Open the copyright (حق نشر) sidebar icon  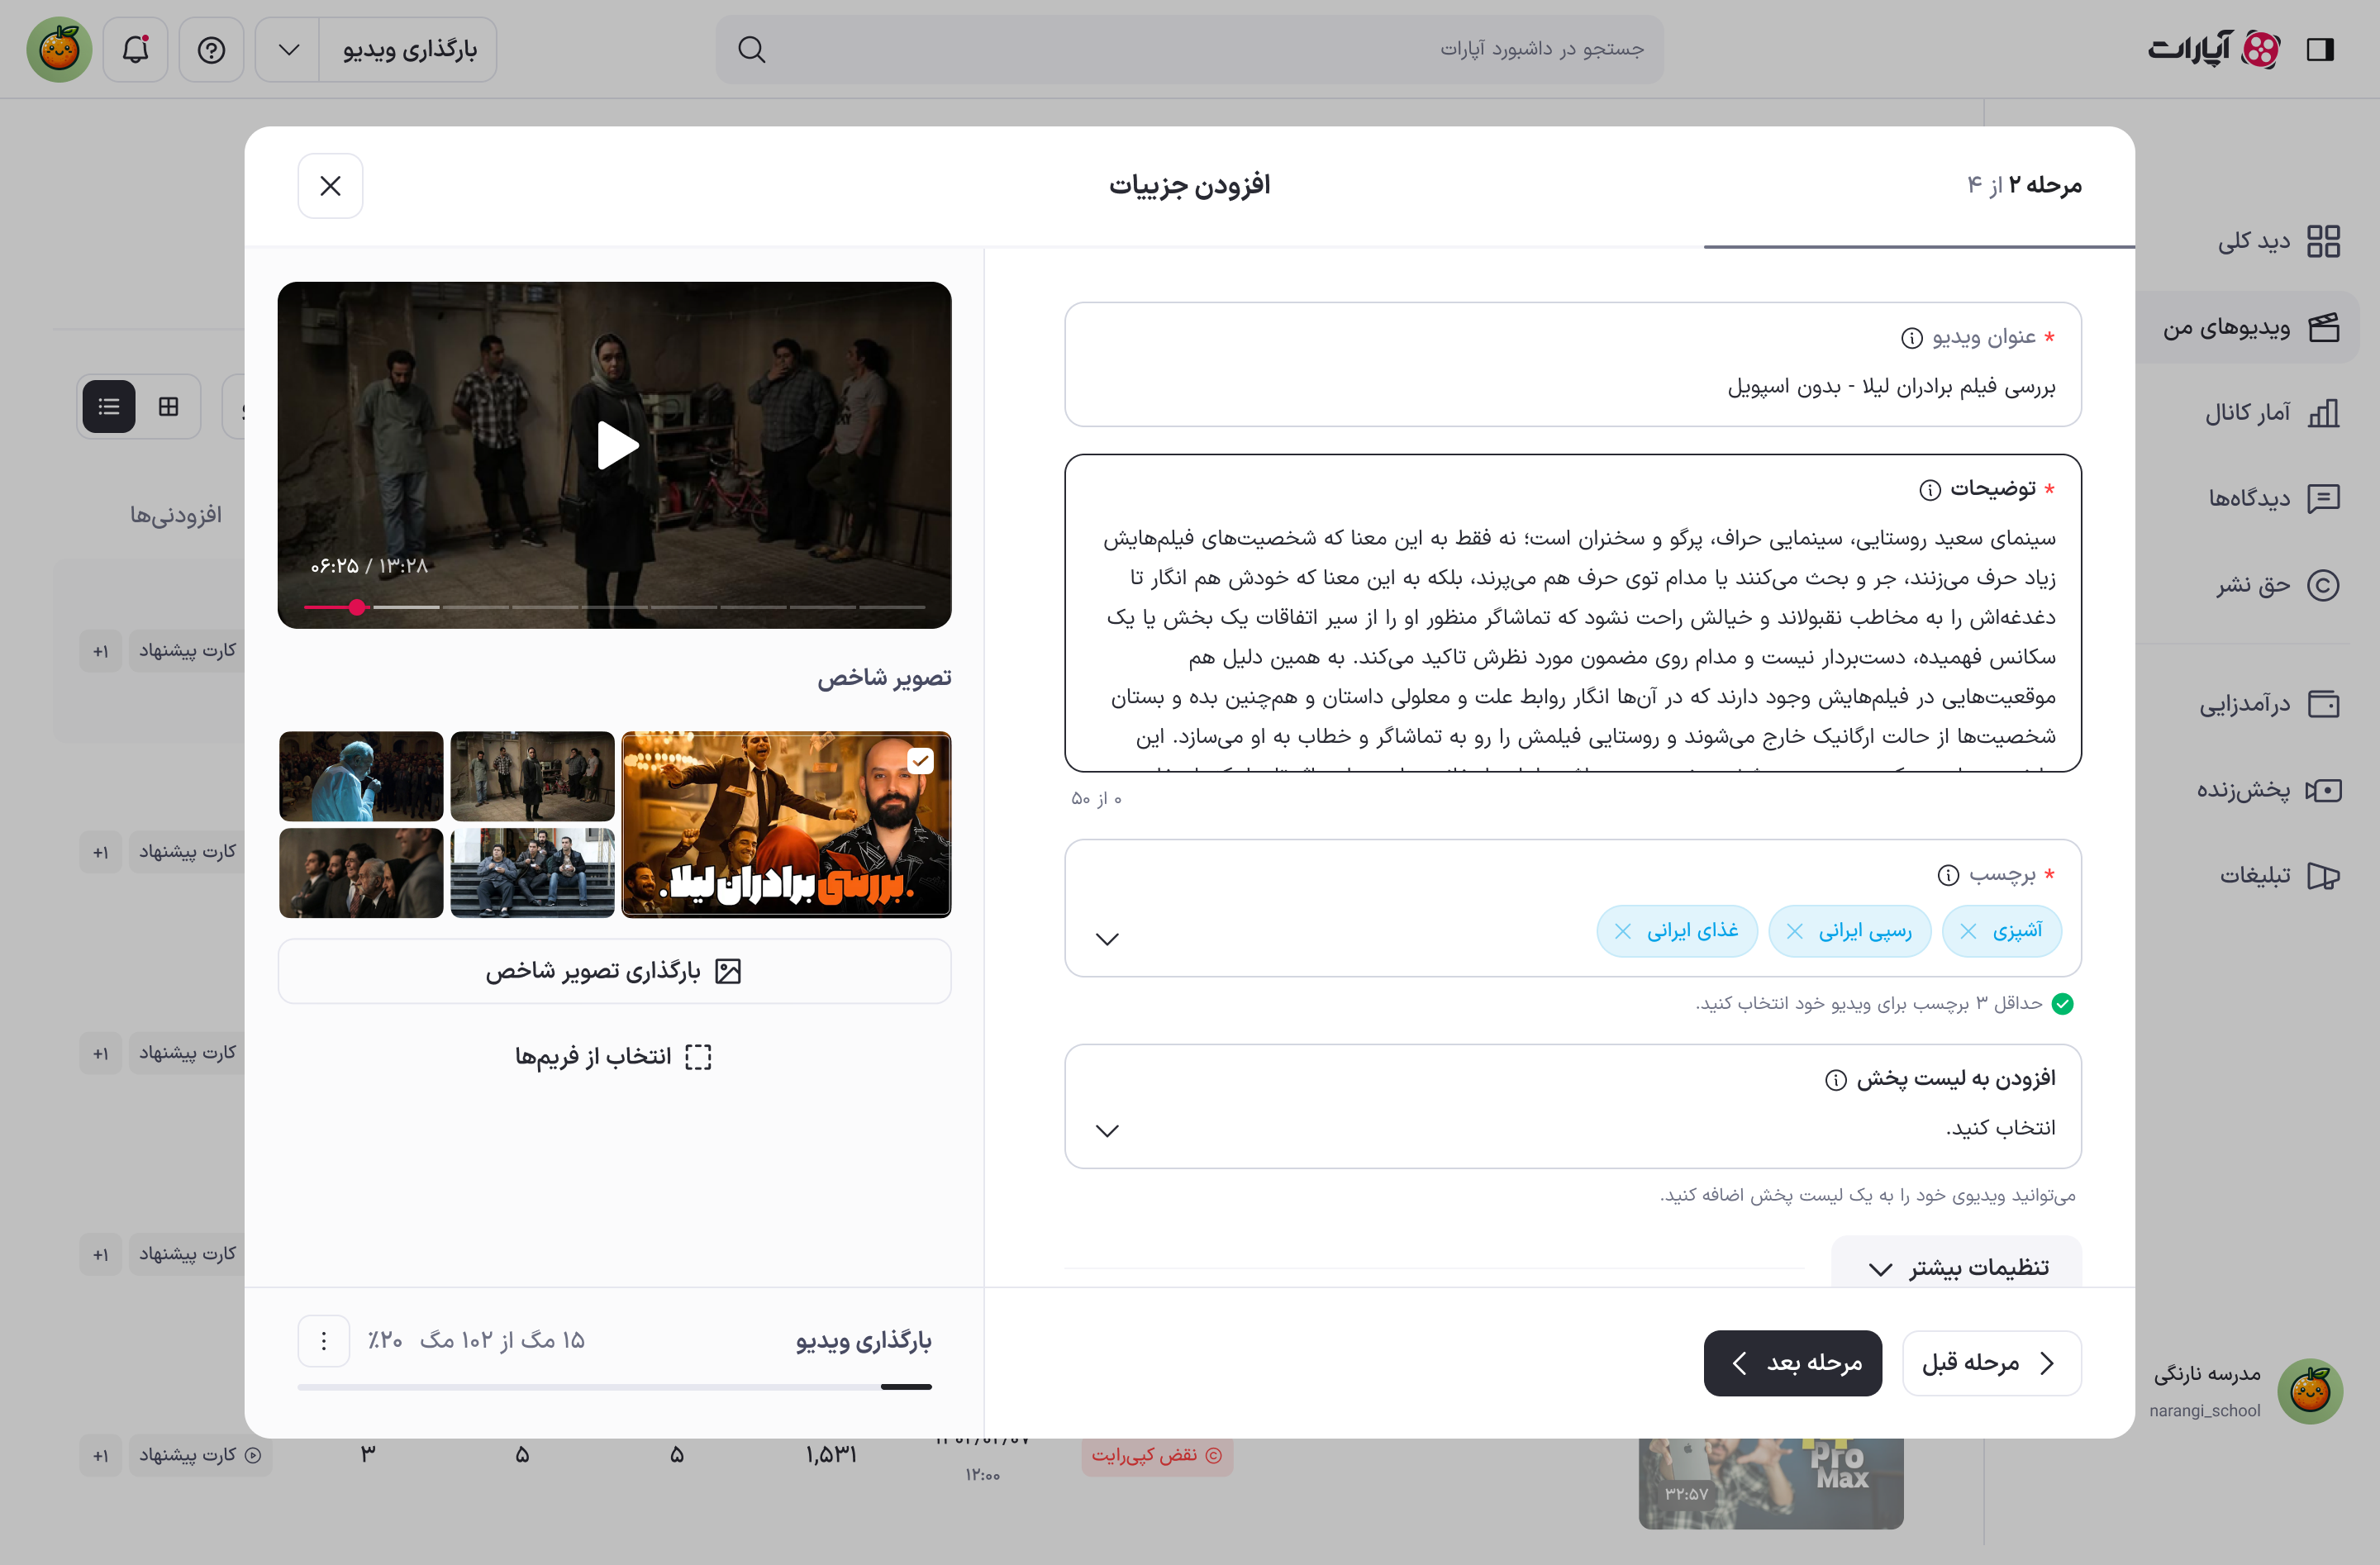pyautogui.click(x=2323, y=585)
